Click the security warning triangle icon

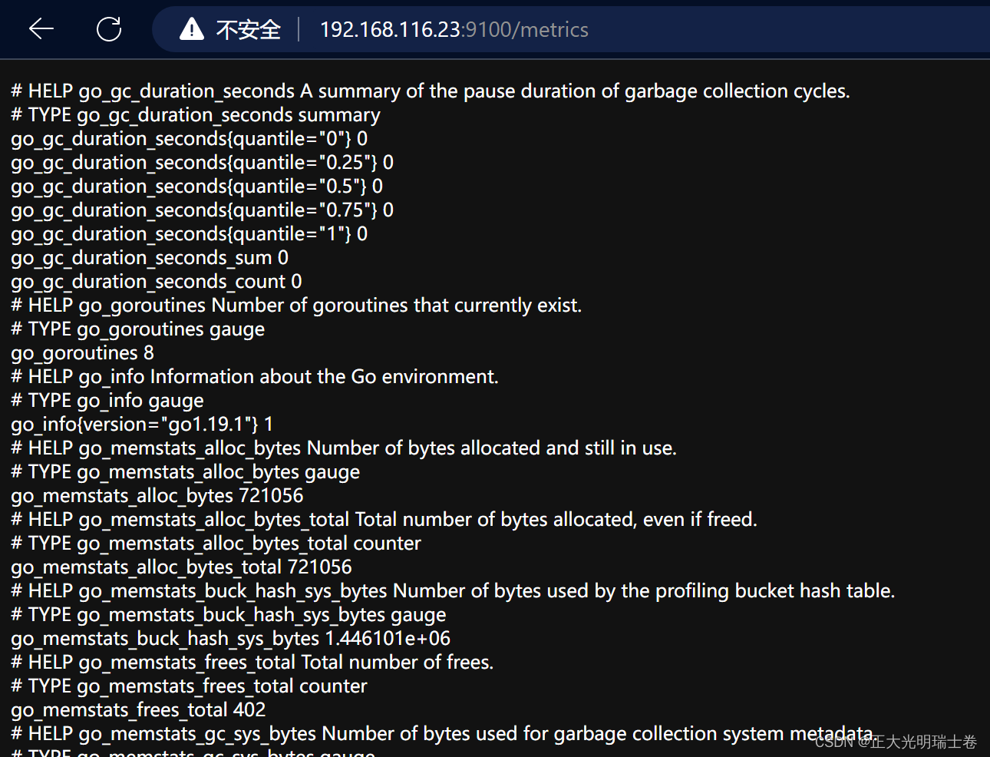click(x=190, y=28)
